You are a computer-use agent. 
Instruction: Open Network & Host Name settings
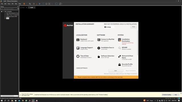click(x=126, y=58)
